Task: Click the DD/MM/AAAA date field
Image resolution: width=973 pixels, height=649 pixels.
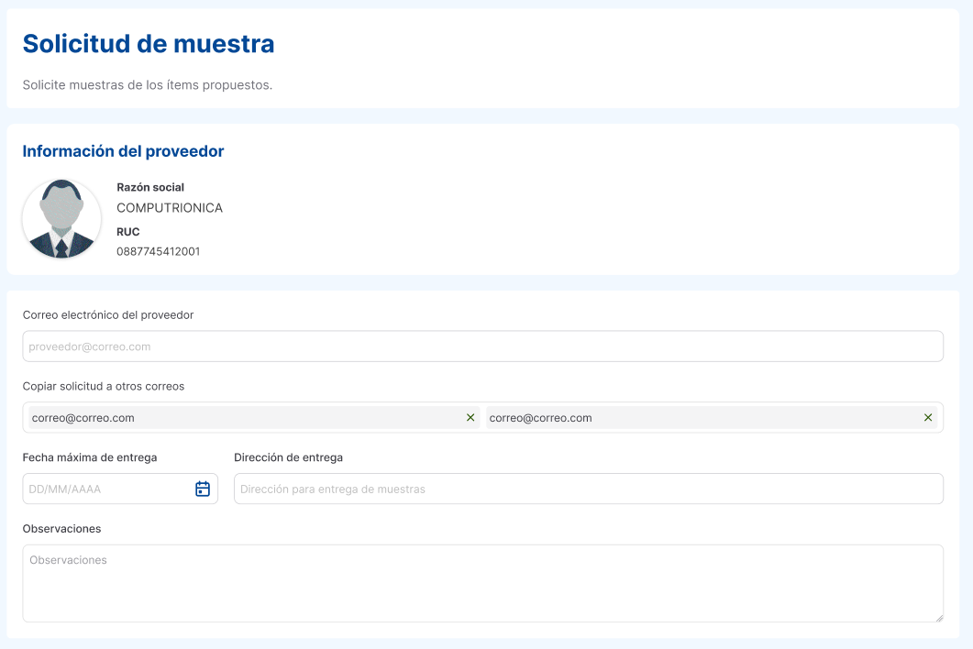Action: 101,489
